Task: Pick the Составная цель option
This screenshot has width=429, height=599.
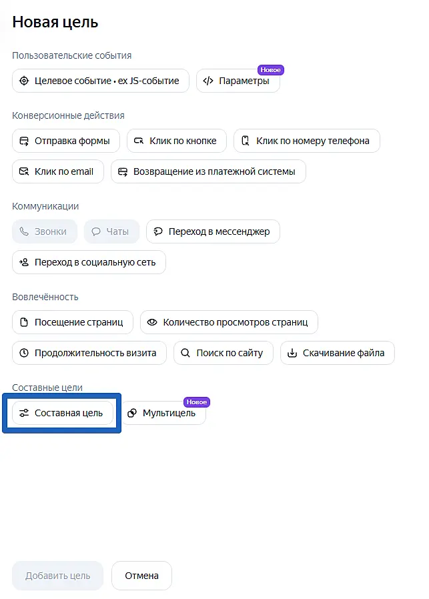Action: click(63, 413)
